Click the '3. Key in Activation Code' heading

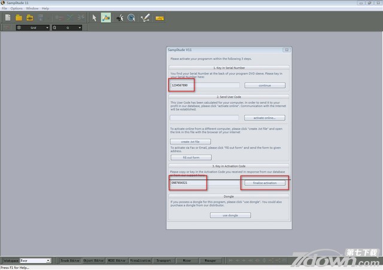(x=229, y=166)
